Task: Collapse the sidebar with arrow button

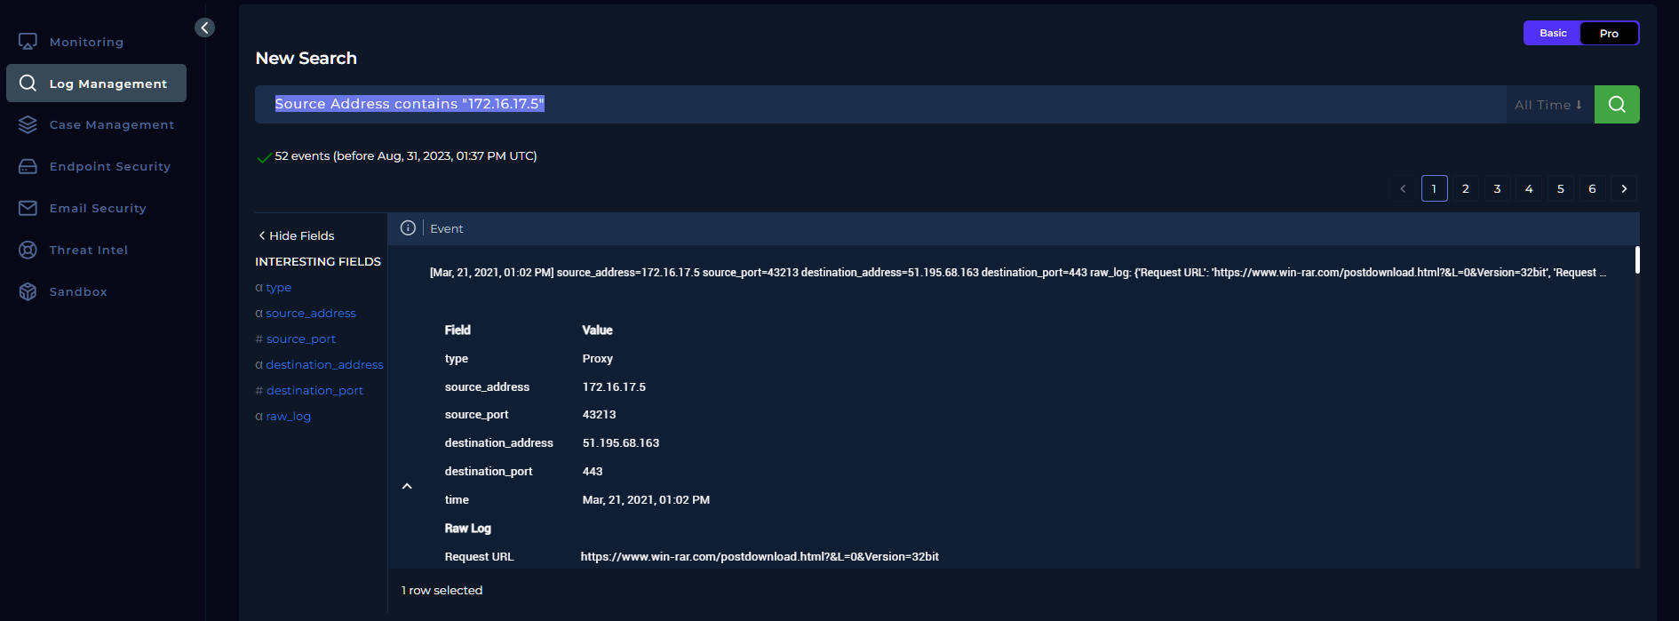Action: click(x=204, y=28)
